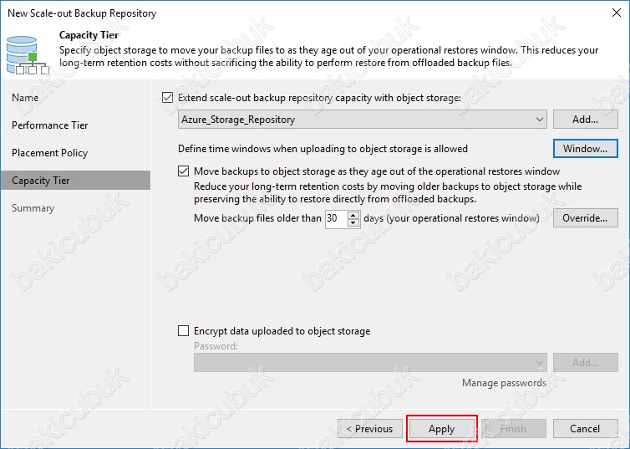Click Add... next to object storage repository
Screen dimensions: 630x449
586,120
